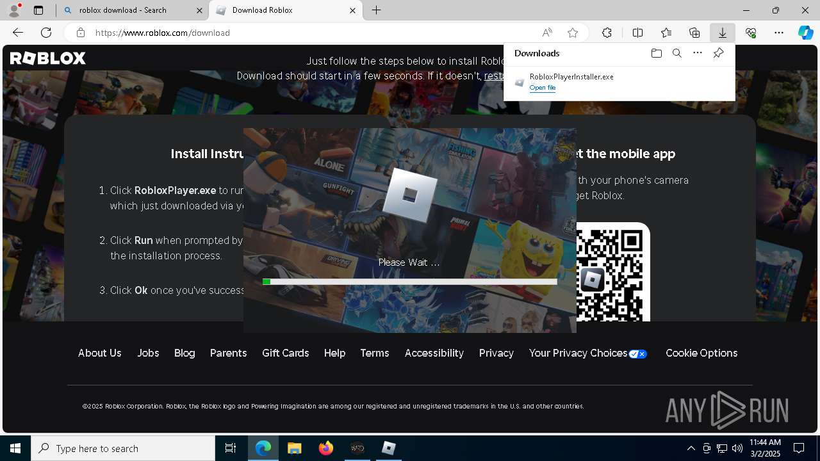Open a new browser tab

(377, 10)
